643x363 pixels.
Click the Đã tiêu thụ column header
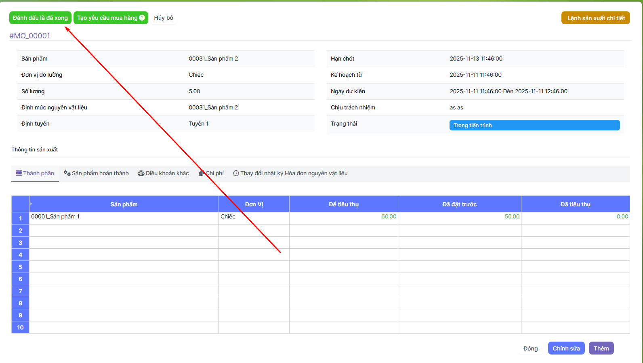click(x=575, y=204)
